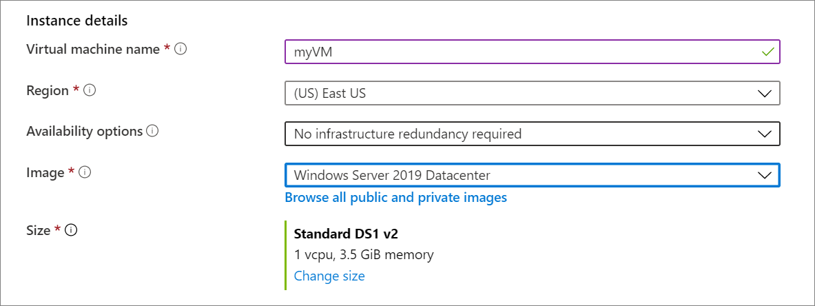Viewport: 815px width, 306px height.
Task: Click No infrastructure redundancy required field
Action: pos(533,134)
